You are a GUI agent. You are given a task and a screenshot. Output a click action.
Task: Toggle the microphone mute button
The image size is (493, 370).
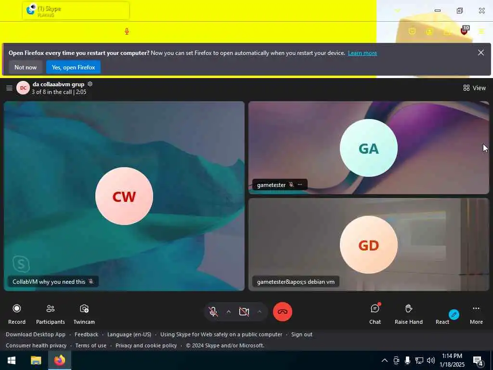pos(213,312)
